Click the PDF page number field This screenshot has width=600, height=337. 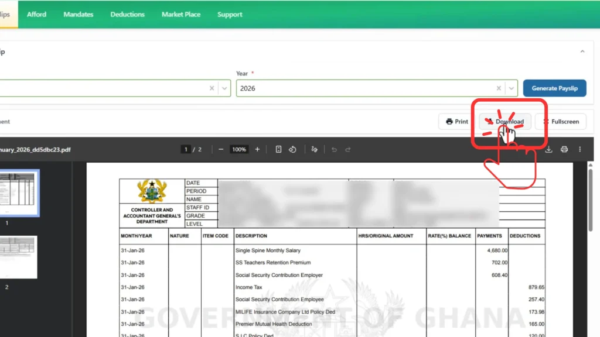[x=186, y=149]
